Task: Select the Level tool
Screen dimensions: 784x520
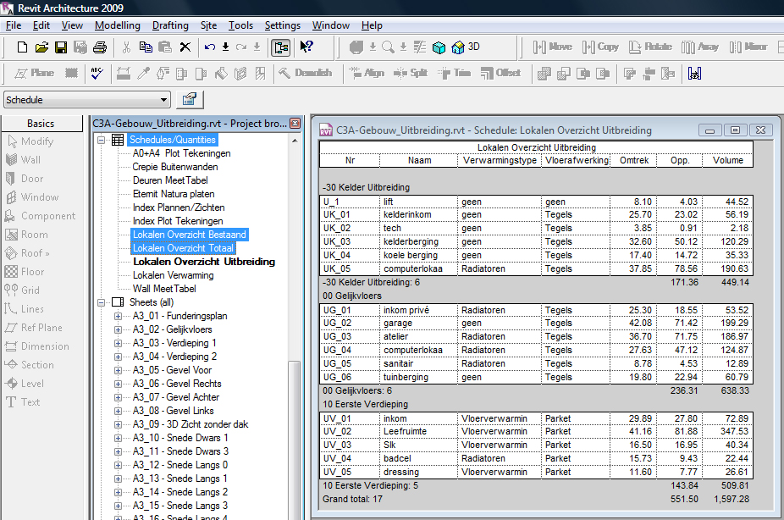Action: [25, 384]
